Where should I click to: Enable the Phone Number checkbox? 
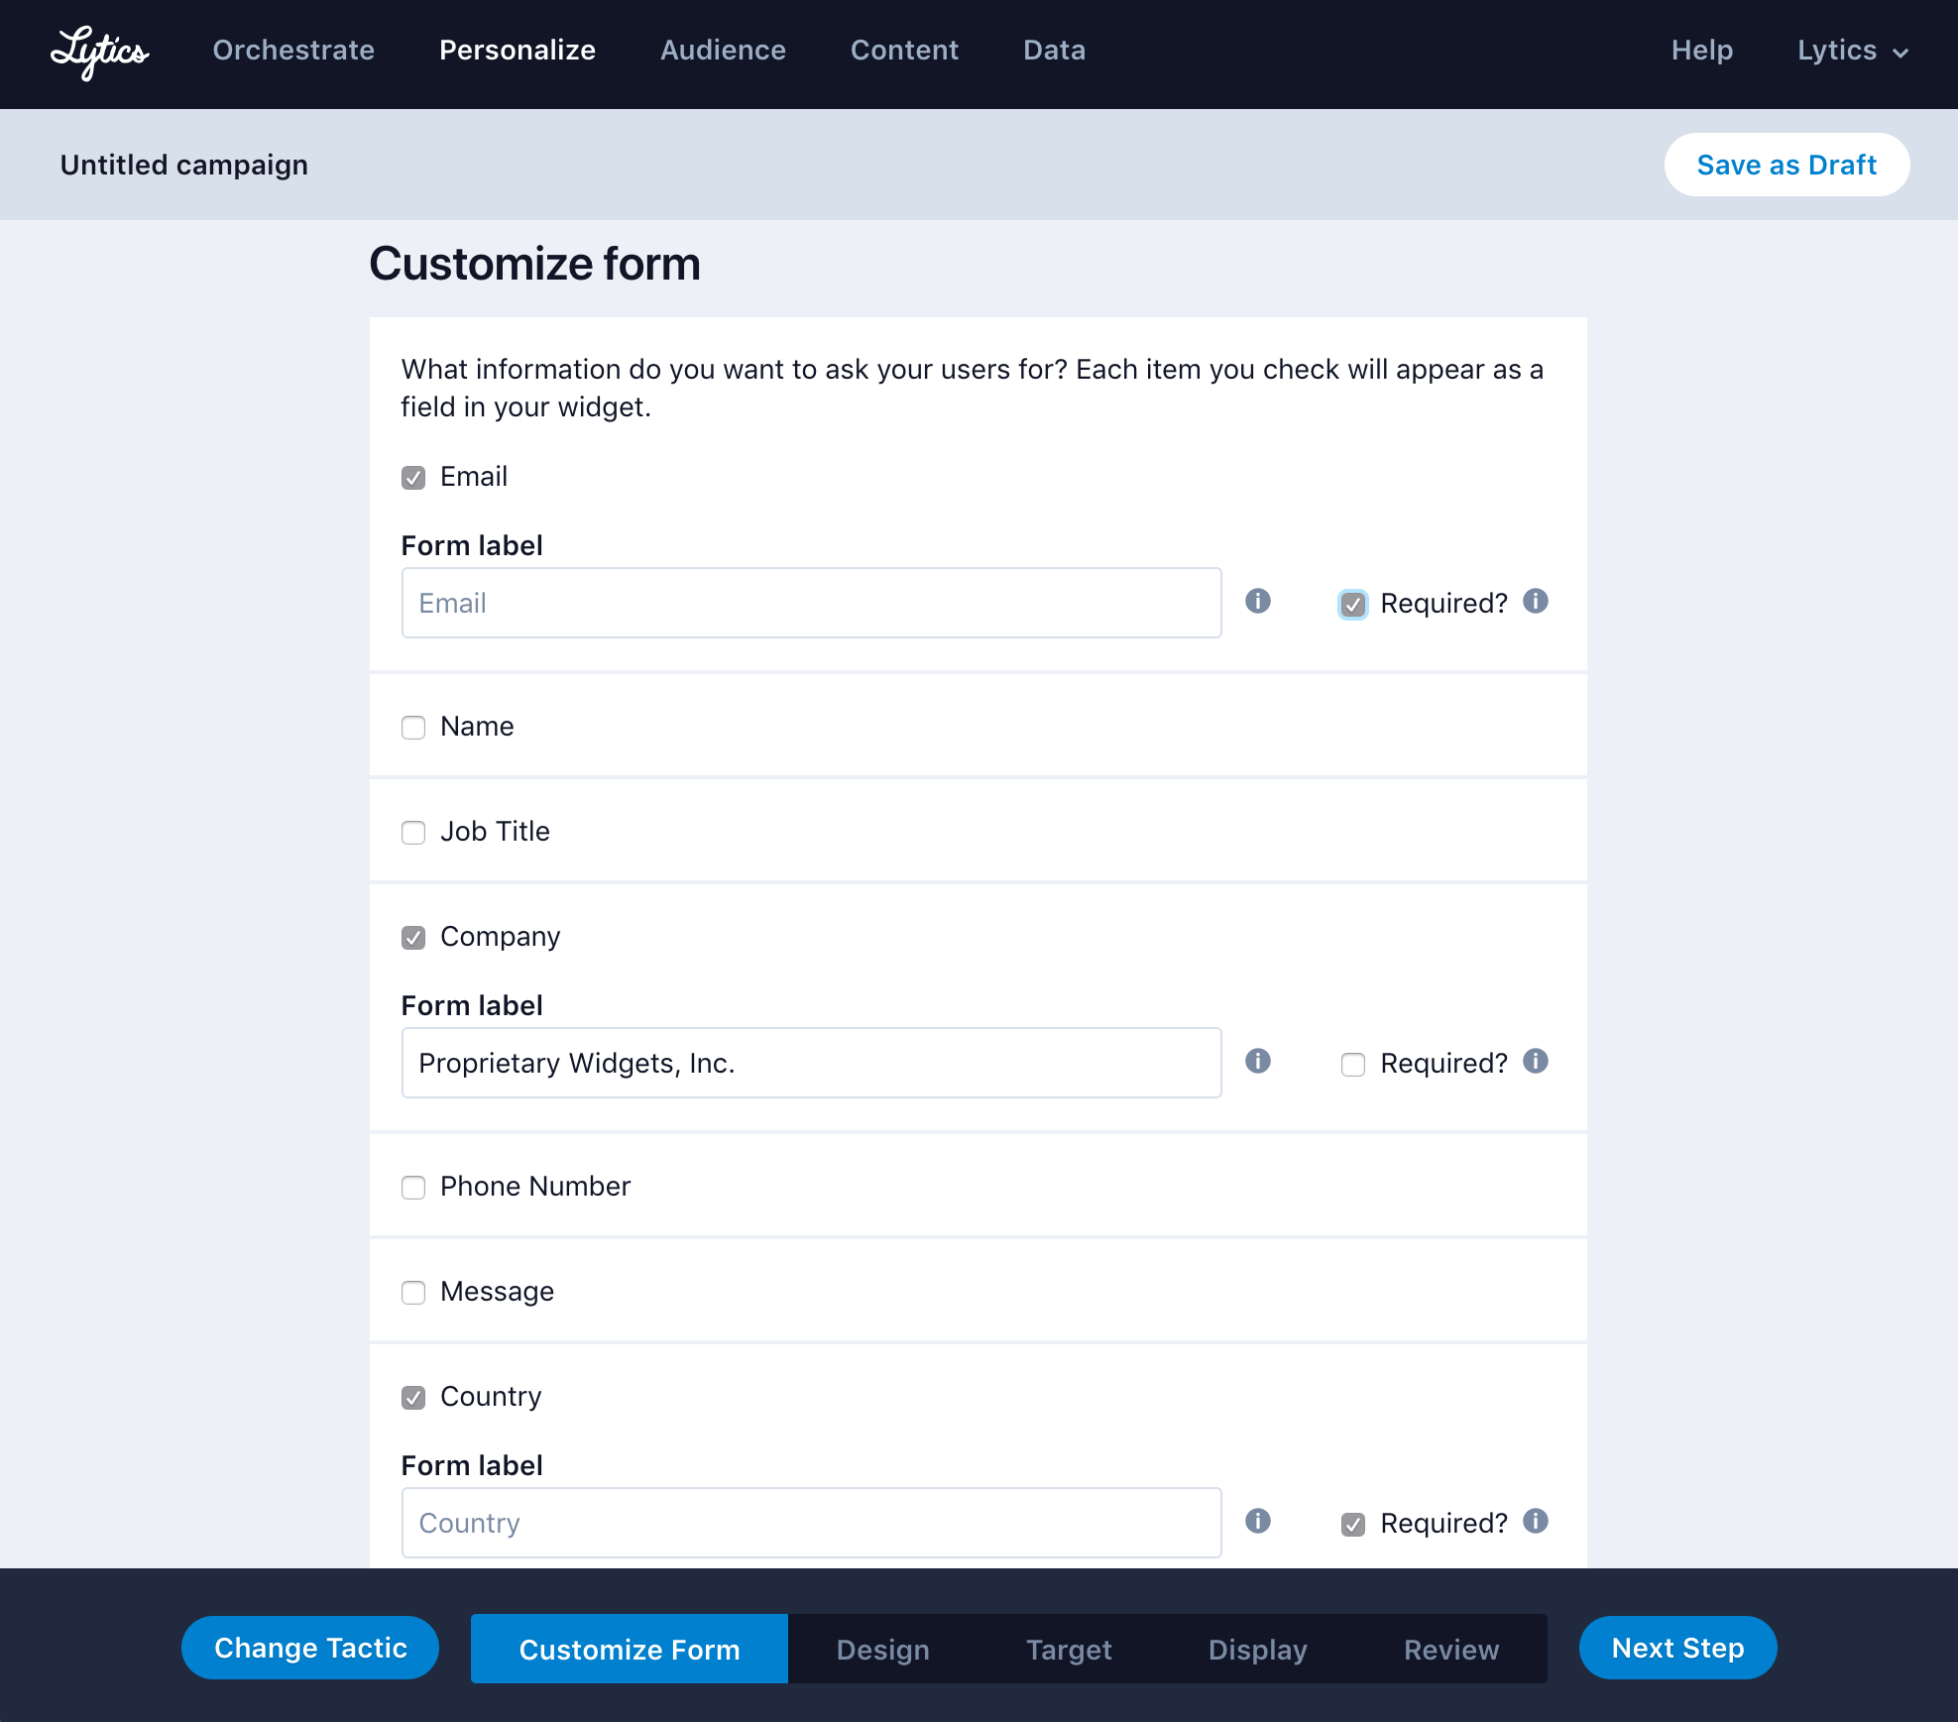413,1188
